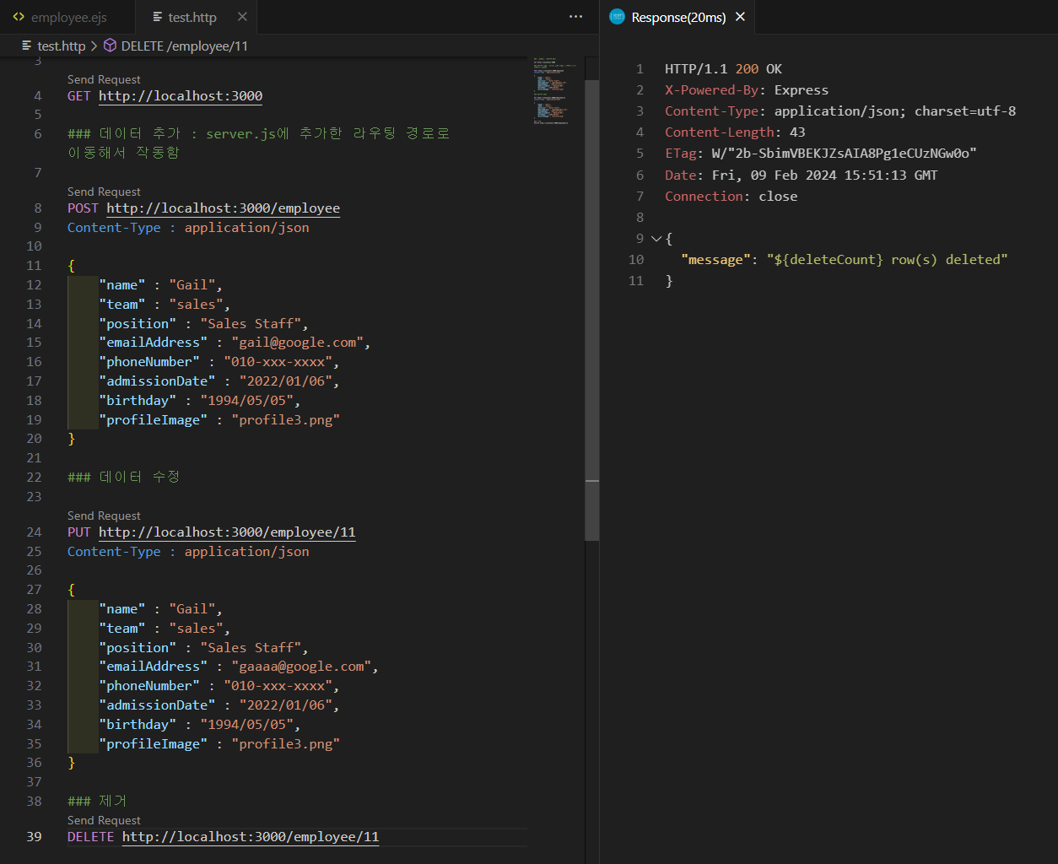
Task: Collapse JSON body fold arrow in response
Action: (656, 239)
